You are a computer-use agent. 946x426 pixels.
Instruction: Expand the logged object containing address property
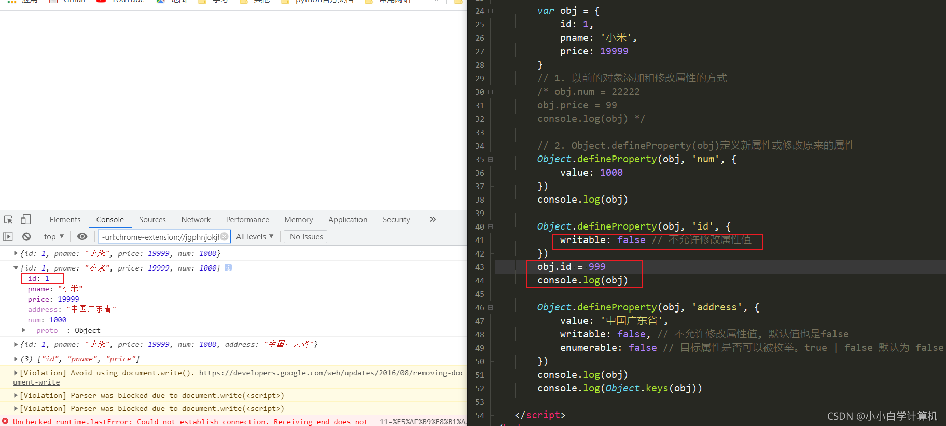(16, 344)
